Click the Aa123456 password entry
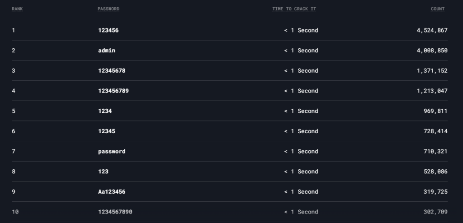Viewport: 463px width, 223px height. pyautogui.click(x=112, y=192)
